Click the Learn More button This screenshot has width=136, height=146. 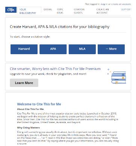tap(24, 83)
